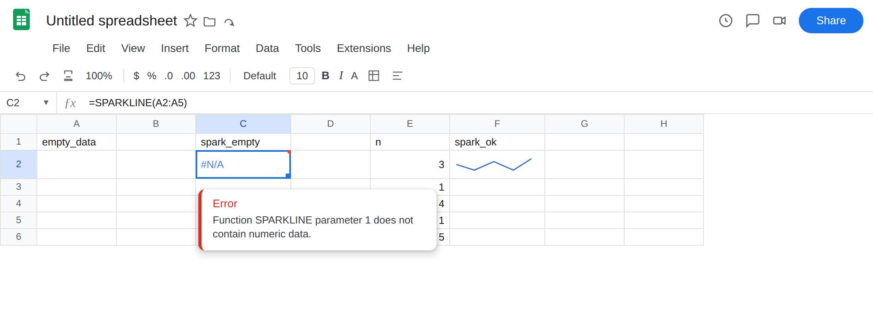Image resolution: width=873 pixels, height=317 pixels.
Task: Open text color picker
Action: [354, 76]
